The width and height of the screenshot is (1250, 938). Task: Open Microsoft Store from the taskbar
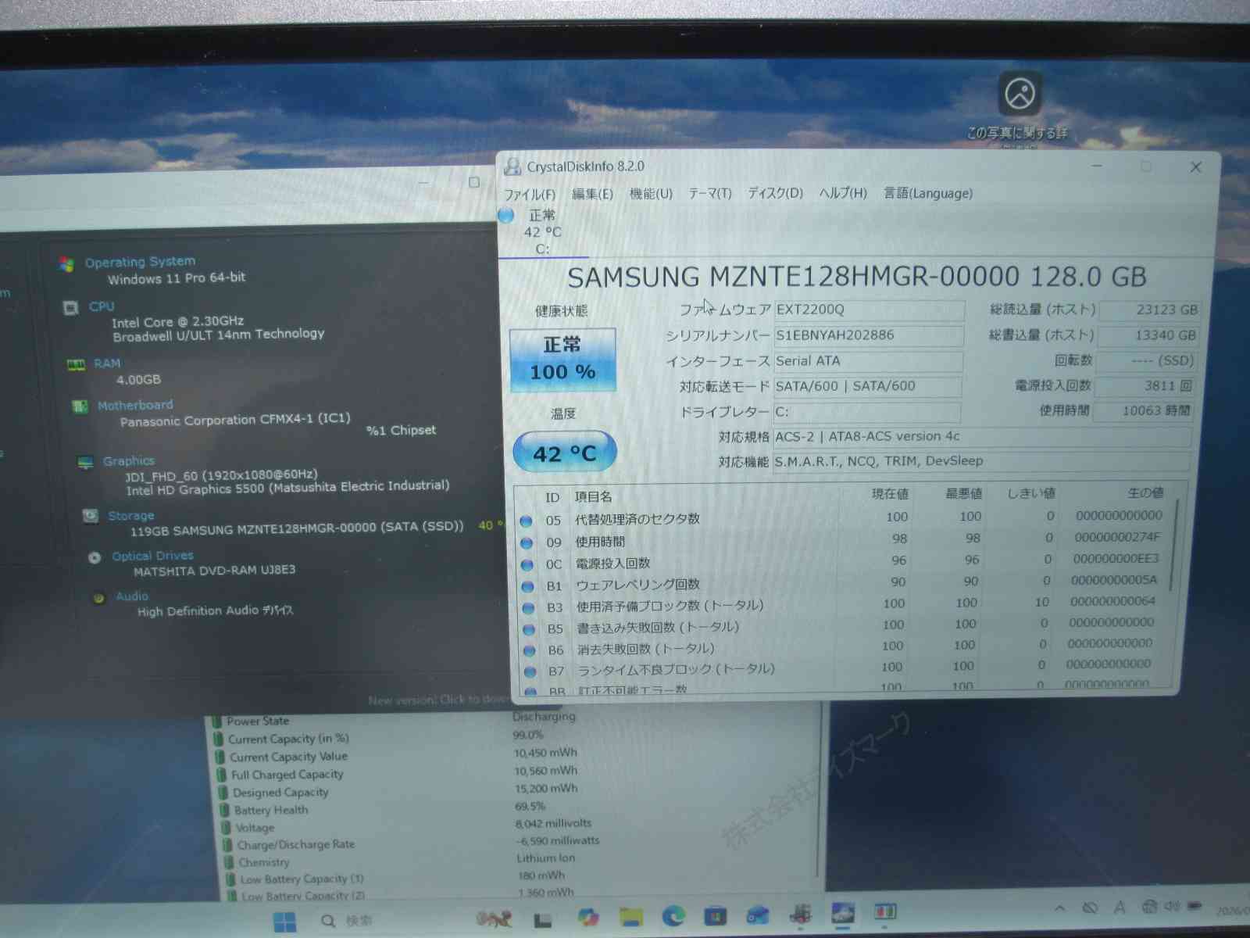(x=714, y=915)
